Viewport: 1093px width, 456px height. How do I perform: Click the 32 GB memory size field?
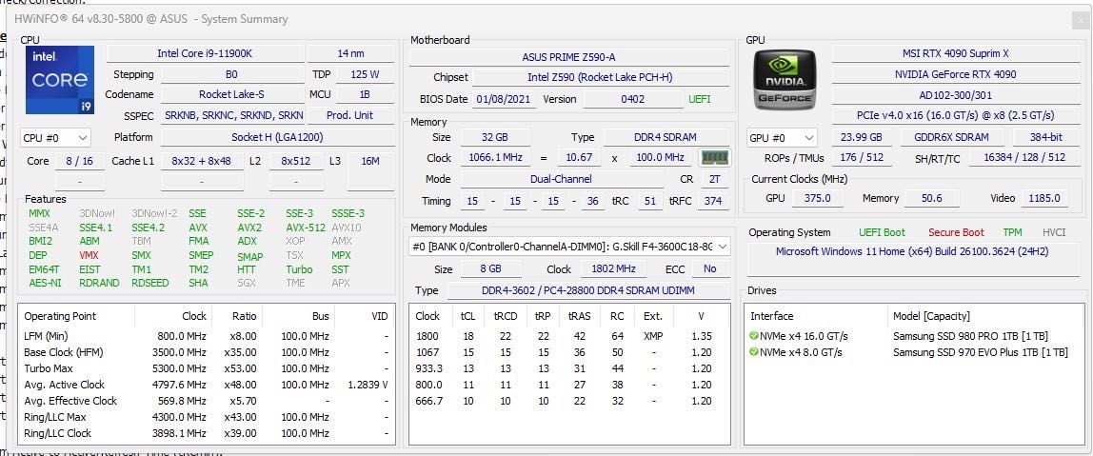click(494, 137)
